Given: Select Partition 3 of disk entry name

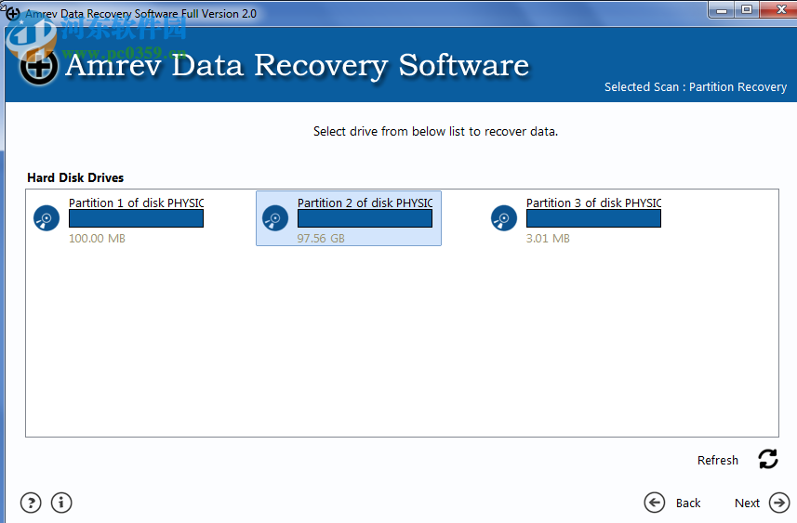Looking at the screenshot, I should (593, 203).
